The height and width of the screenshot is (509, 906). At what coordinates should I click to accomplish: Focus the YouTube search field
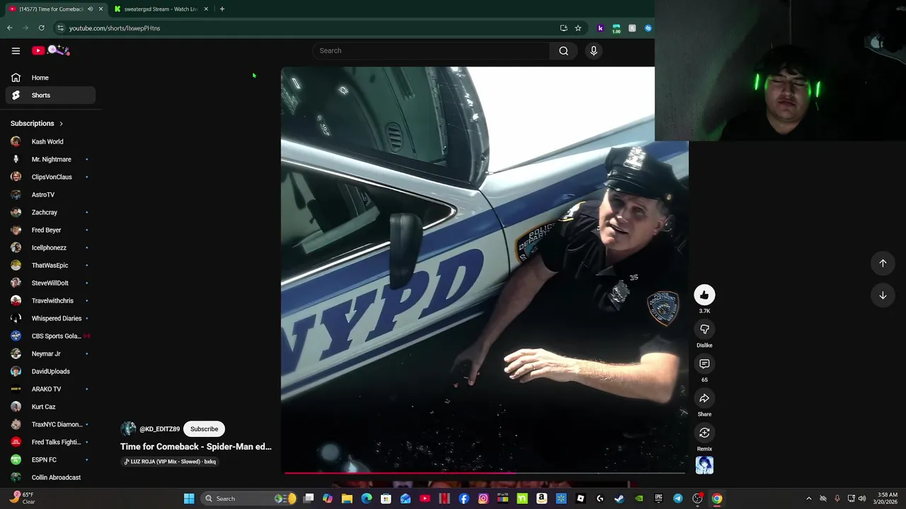tap(430, 50)
